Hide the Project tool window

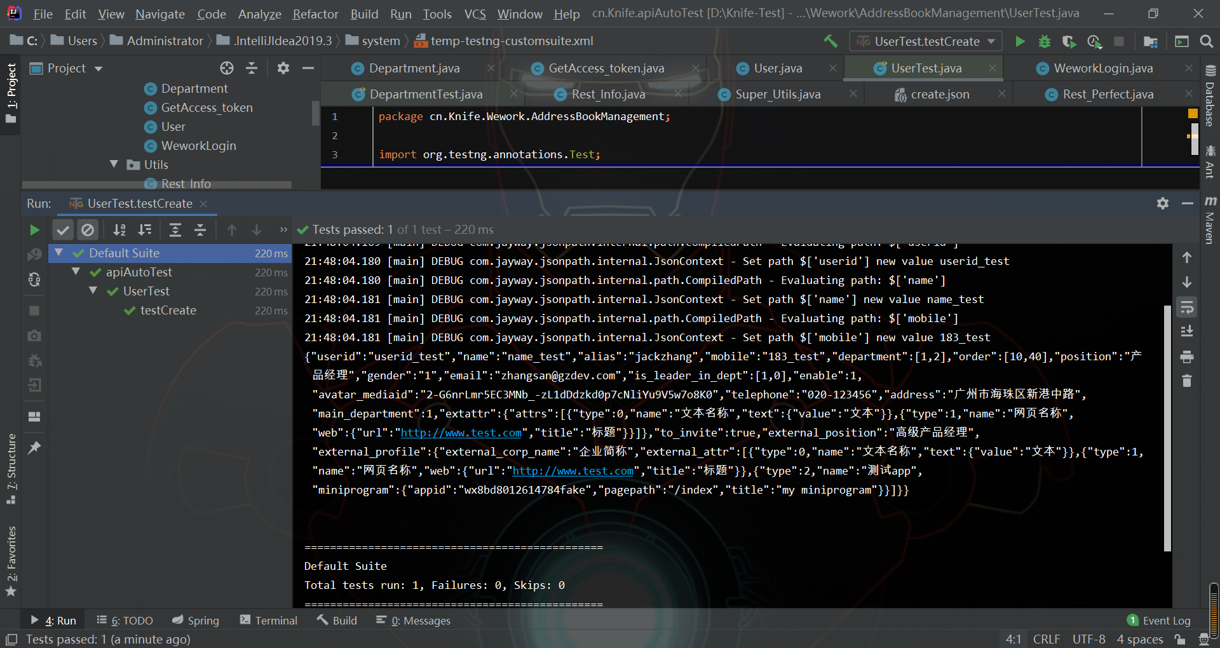click(308, 68)
